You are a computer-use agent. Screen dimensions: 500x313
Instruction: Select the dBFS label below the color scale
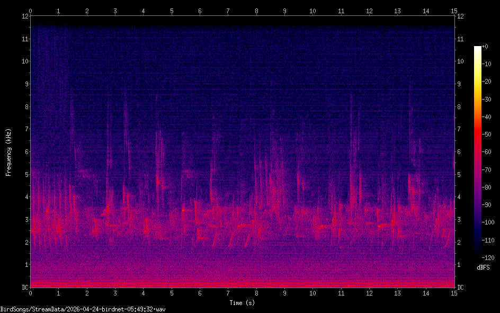click(x=483, y=267)
